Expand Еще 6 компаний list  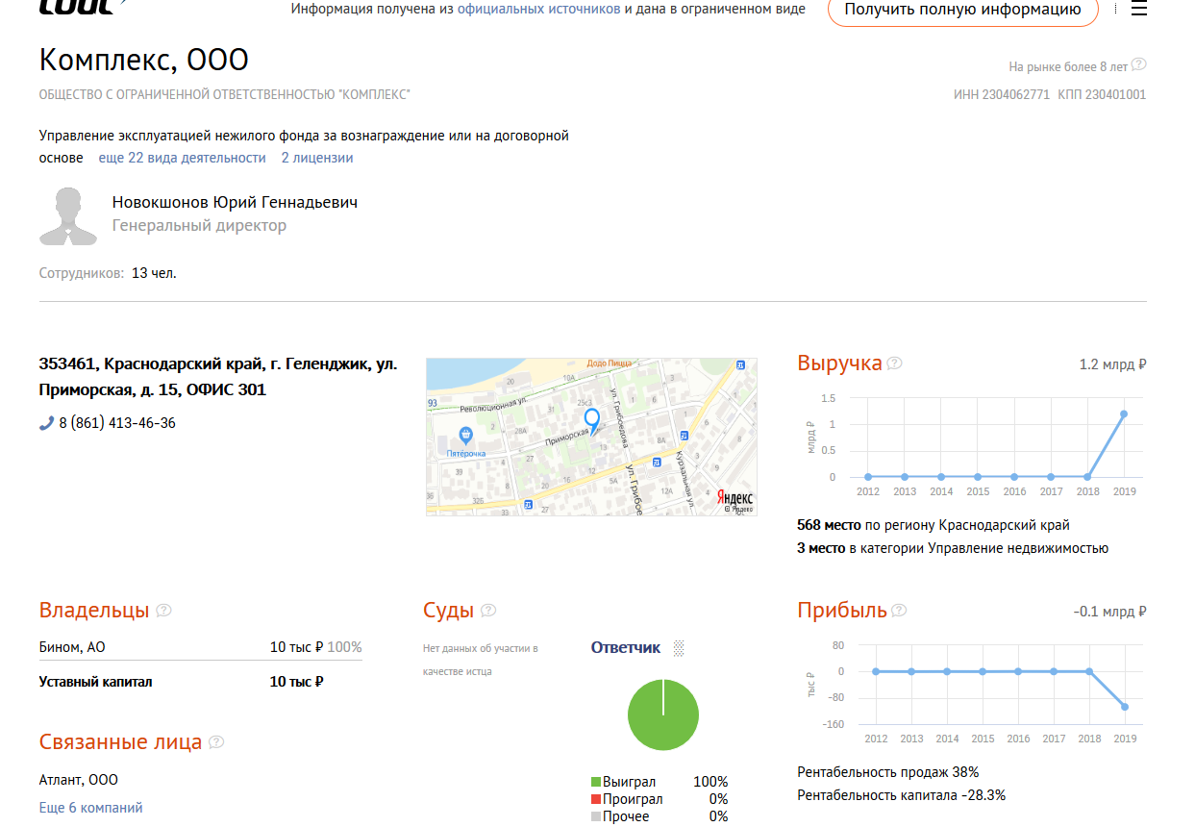(91, 808)
